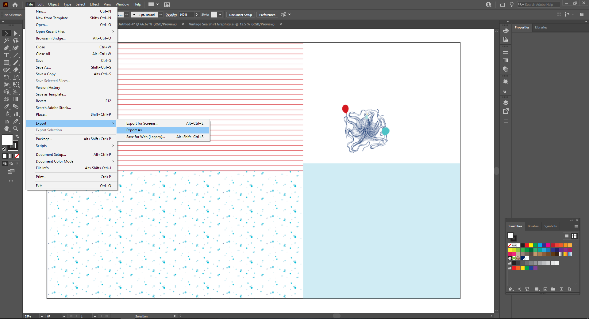Click the large white Fill color box
589x319 pixels.
click(7, 140)
